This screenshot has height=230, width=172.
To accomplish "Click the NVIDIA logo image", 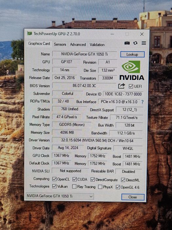I will tap(132, 70).
